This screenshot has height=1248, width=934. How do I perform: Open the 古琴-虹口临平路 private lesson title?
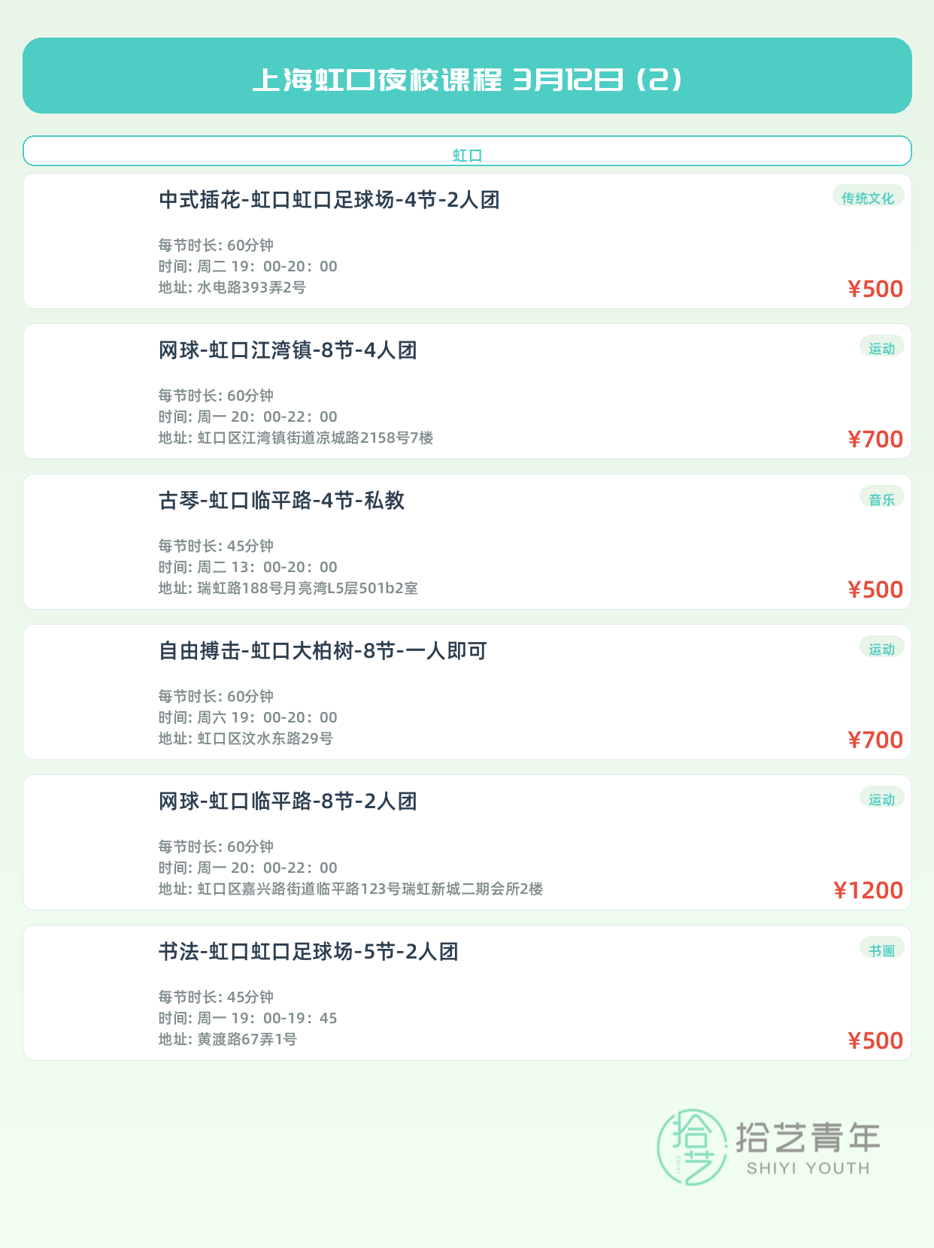[282, 501]
